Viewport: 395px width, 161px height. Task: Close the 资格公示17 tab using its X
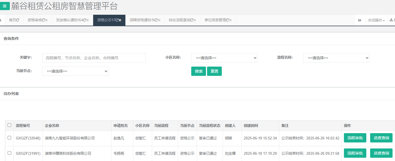pos(120,20)
